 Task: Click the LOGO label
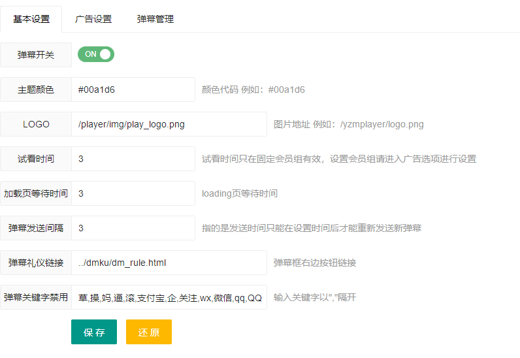pyautogui.click(x=36, y=124)
